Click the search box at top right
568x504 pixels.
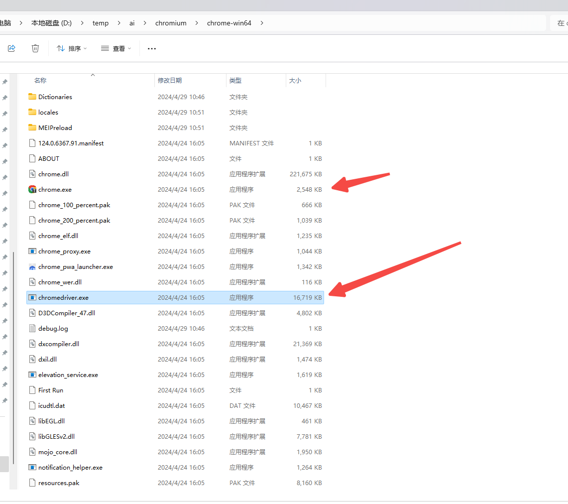(x=561, y=23)
